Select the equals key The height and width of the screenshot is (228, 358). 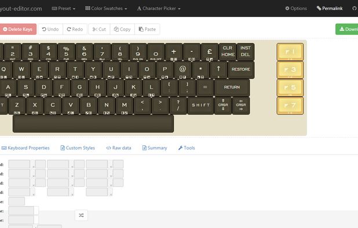[205, 87]
